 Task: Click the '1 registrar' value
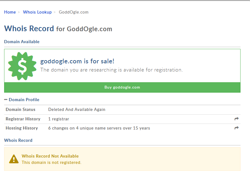(59, 119)
